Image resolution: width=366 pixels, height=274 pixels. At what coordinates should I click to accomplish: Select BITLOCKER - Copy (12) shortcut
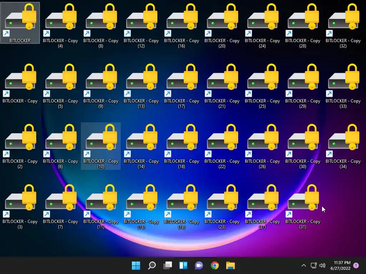click(141, 25)
